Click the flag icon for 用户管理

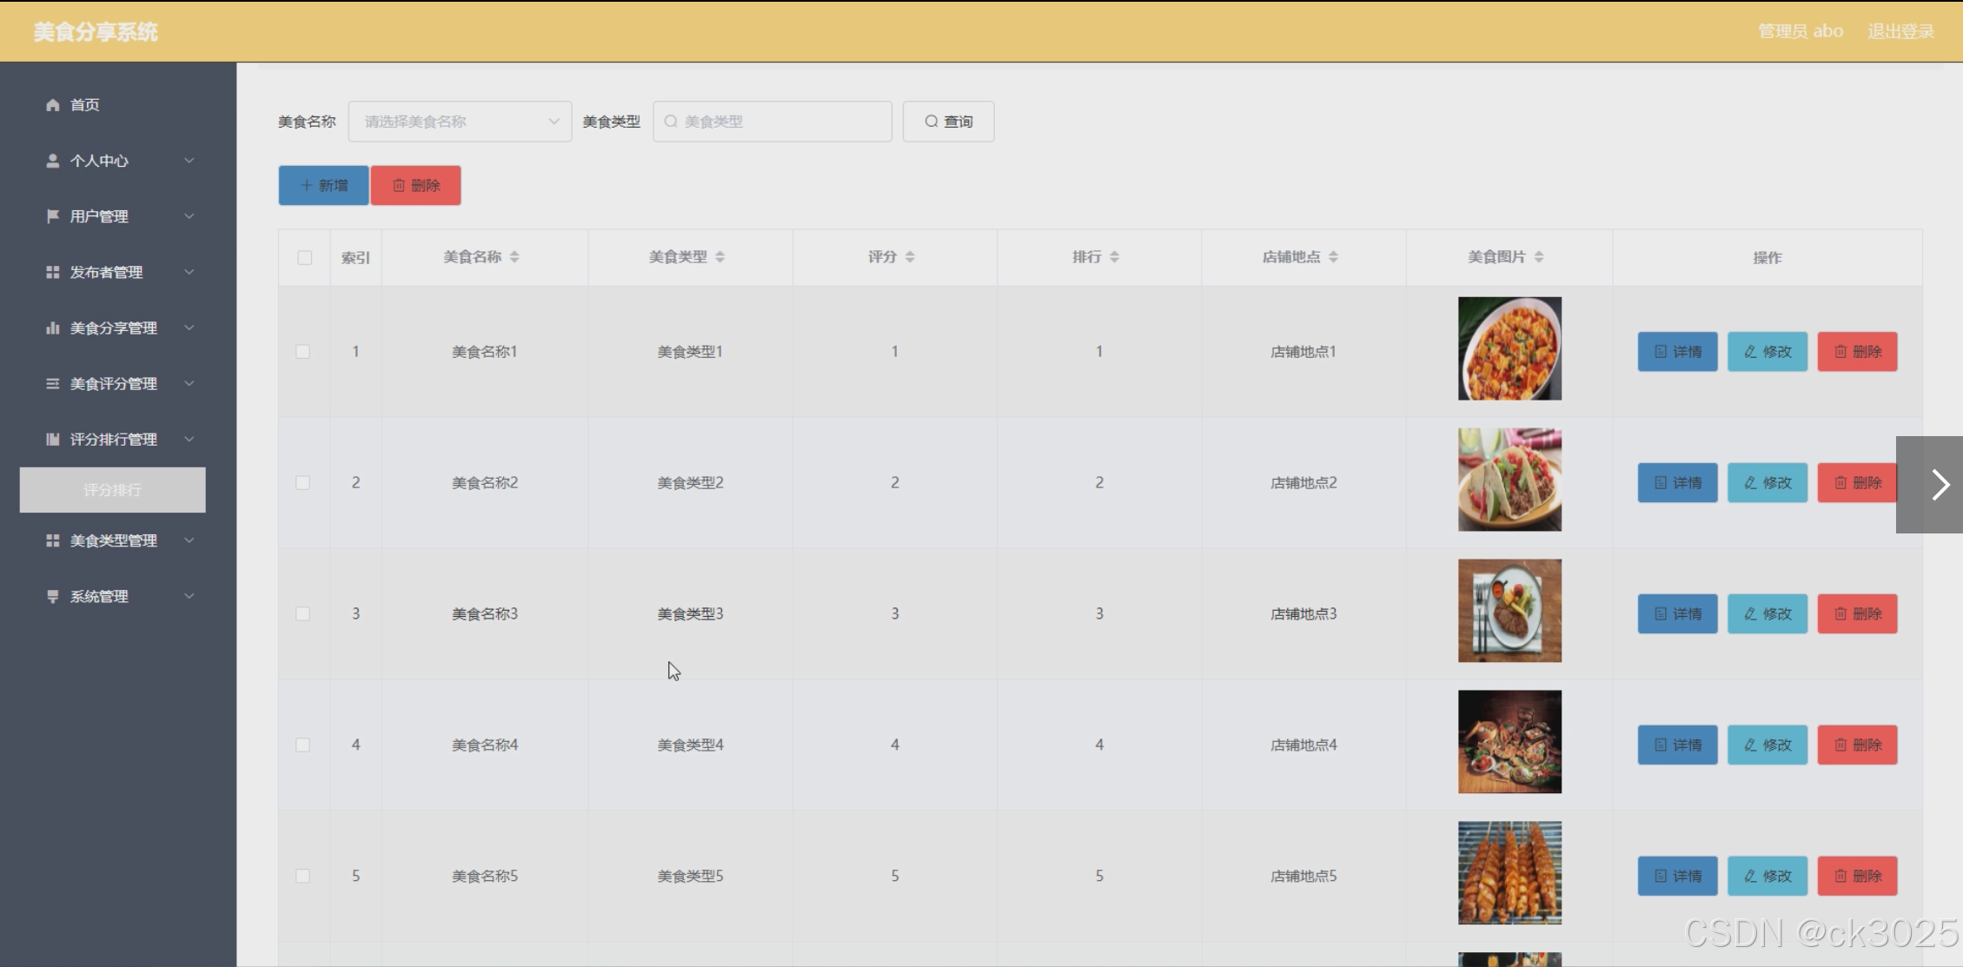(x=53, y=216)
